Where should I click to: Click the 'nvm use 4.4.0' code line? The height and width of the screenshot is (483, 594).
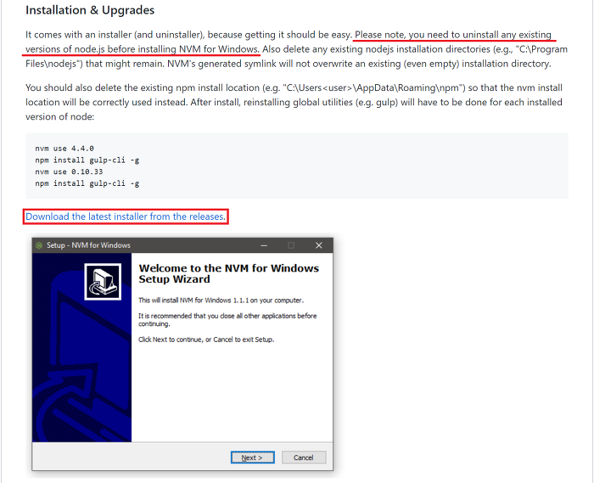pyautogui.click(x=64, y=148)
